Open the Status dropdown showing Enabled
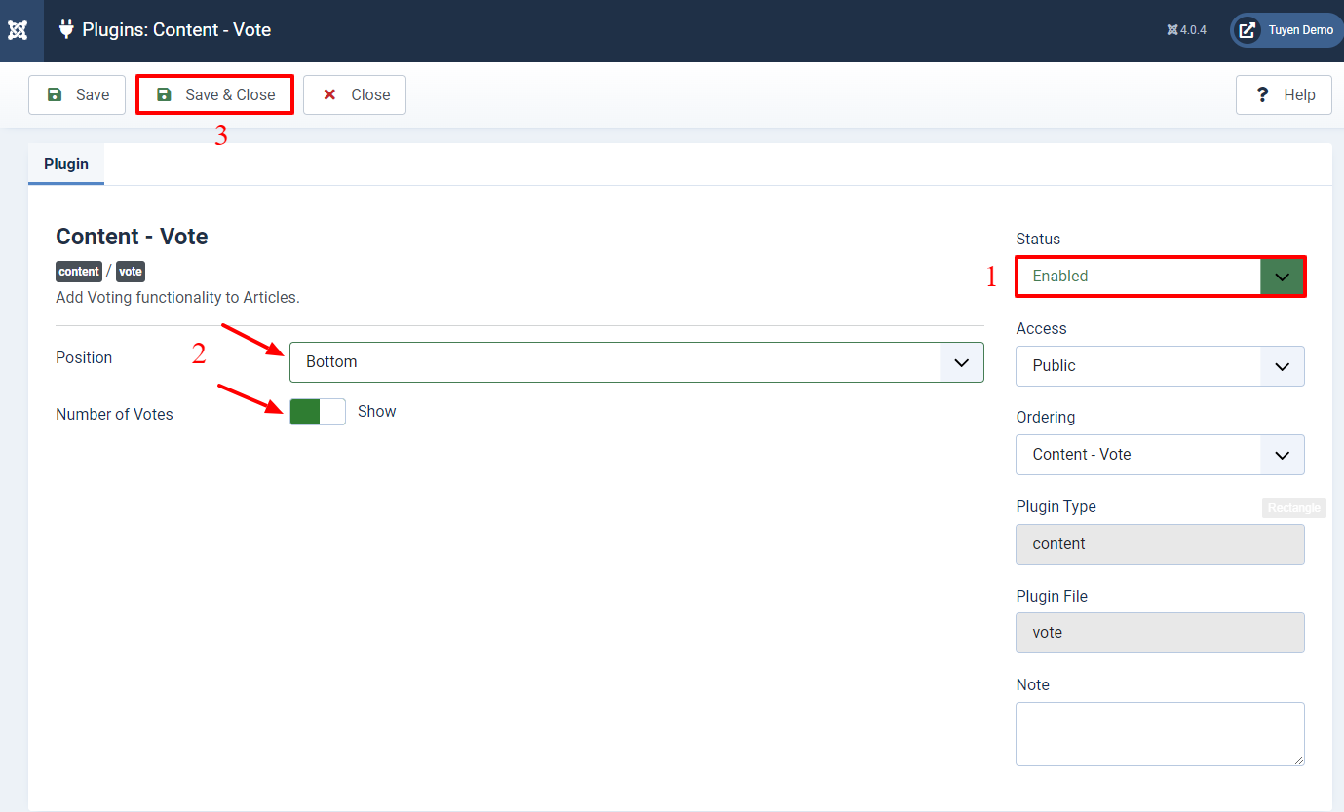Image resolution: width=1344 pixels, height=812 pixels. [x=1160, y=277]
